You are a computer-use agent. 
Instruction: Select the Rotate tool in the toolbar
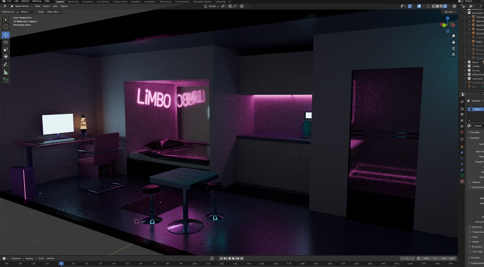(6, 42)
